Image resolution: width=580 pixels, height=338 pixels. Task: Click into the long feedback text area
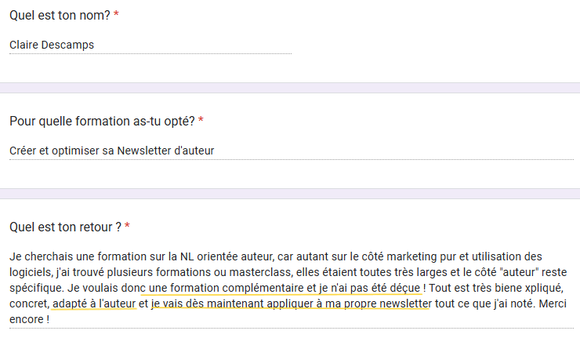point(290,288)
